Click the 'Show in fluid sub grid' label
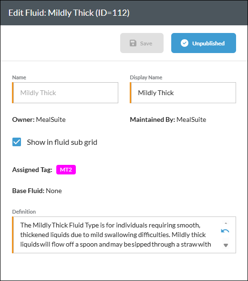Screen dimensions: 248x281 pos(62,142)
